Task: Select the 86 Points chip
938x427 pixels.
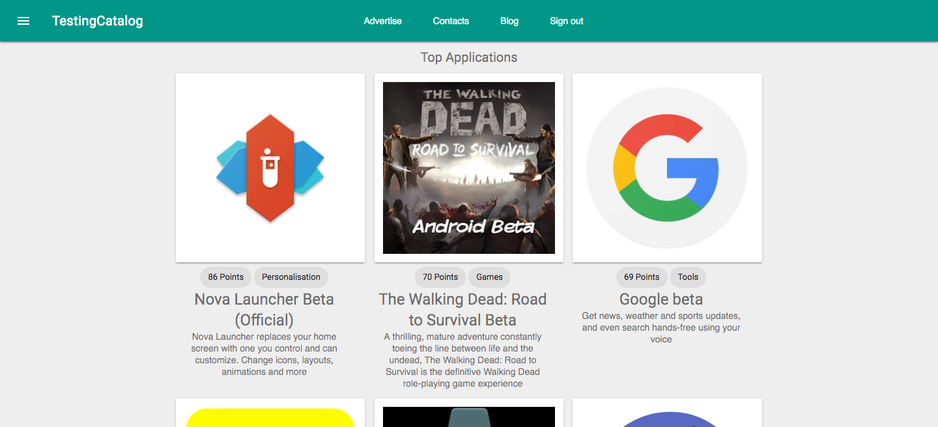Action: tap(226, 277)
